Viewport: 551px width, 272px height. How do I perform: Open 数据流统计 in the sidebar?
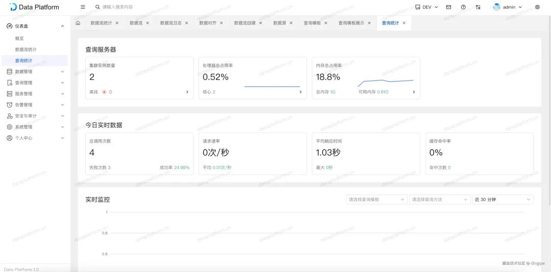pyautogui.click(x=35, y=49)
